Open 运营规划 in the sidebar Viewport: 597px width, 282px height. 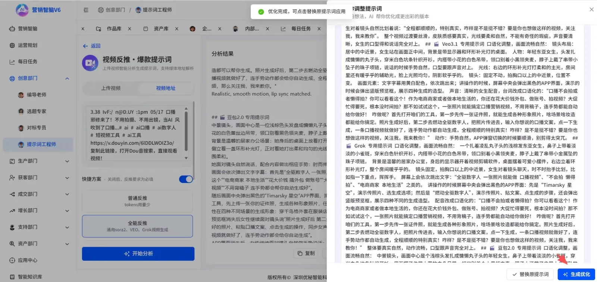pyautogui.click(x=38, y=45)
